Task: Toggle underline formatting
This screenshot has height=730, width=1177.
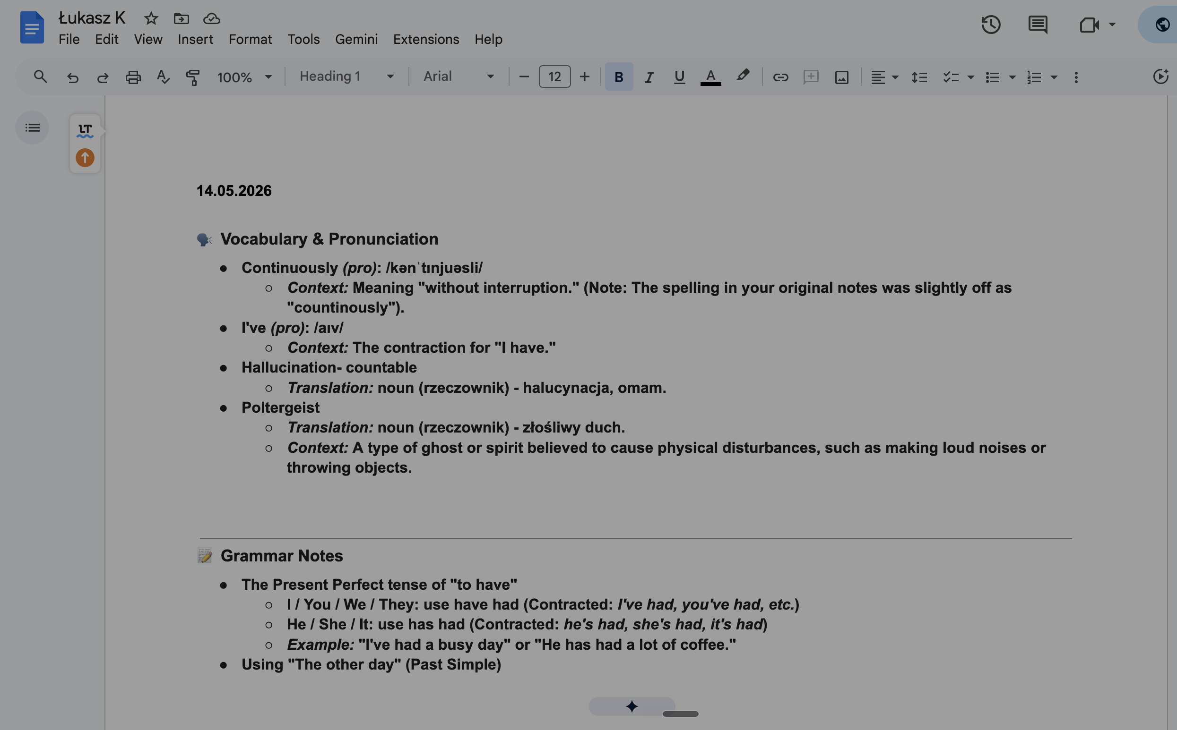Action: 679,77
